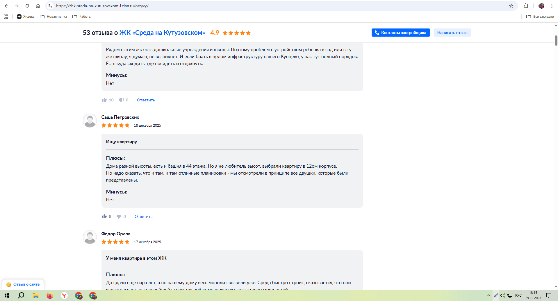
Task: Click Контакты застройщика button
Action: (400, 33)
